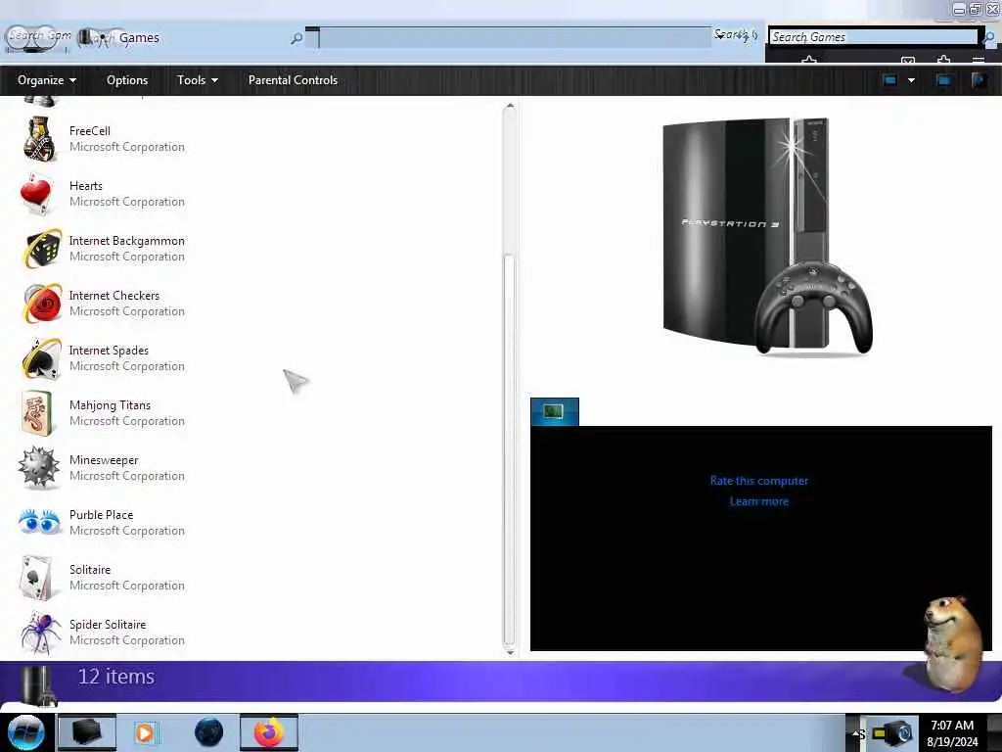Click the Minesweeper name label
This screenshot has width=1002, height=752.
click(x=104, y=460)
